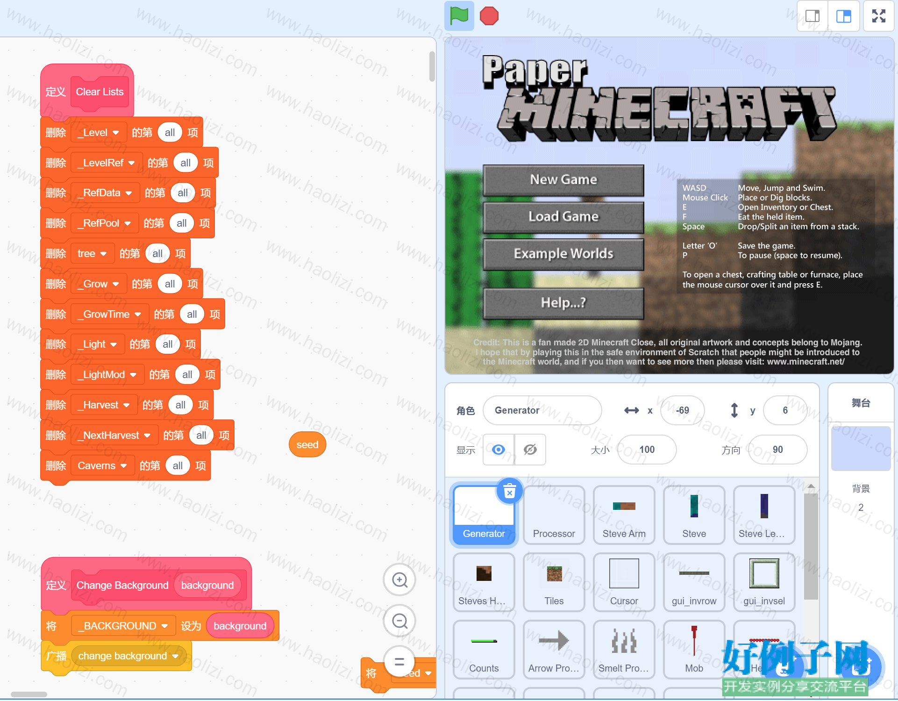Screen dimensions: 898x701
Task: Click the 'all' index in the Caverns block
Action: [x=178, y=466]
